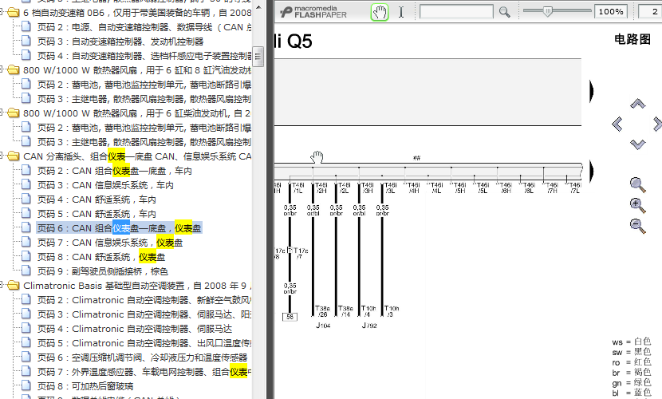Open 页码 2：Climatronic 自动空调控制器、新鲜空气鼓风机
This screenshot has height=399, width=662.
[144, 300]
